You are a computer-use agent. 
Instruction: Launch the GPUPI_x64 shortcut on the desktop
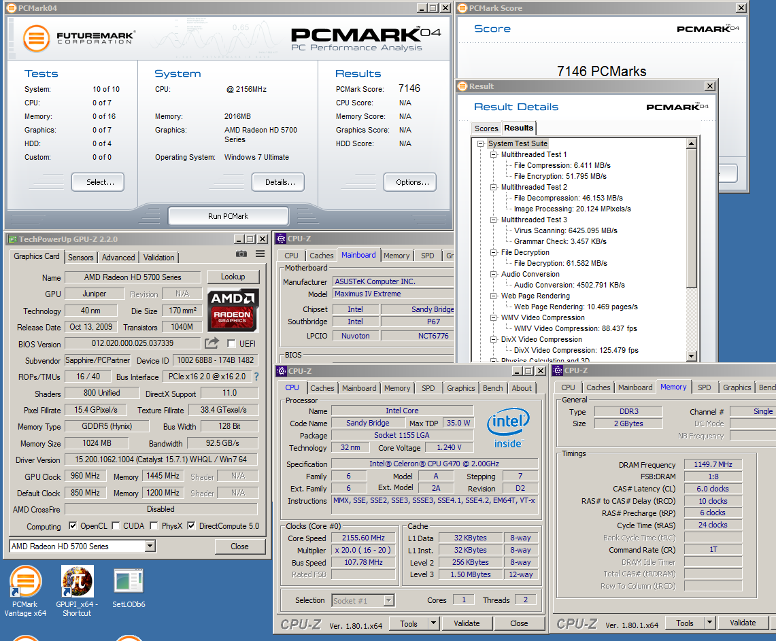pyautogui.click(x=77, y=591)
